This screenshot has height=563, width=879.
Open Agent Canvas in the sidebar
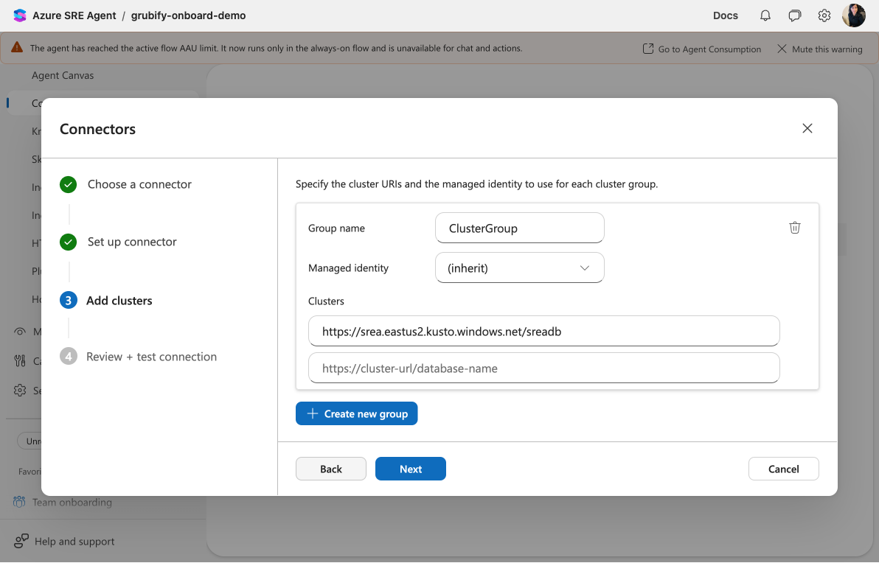pos(63,75)
